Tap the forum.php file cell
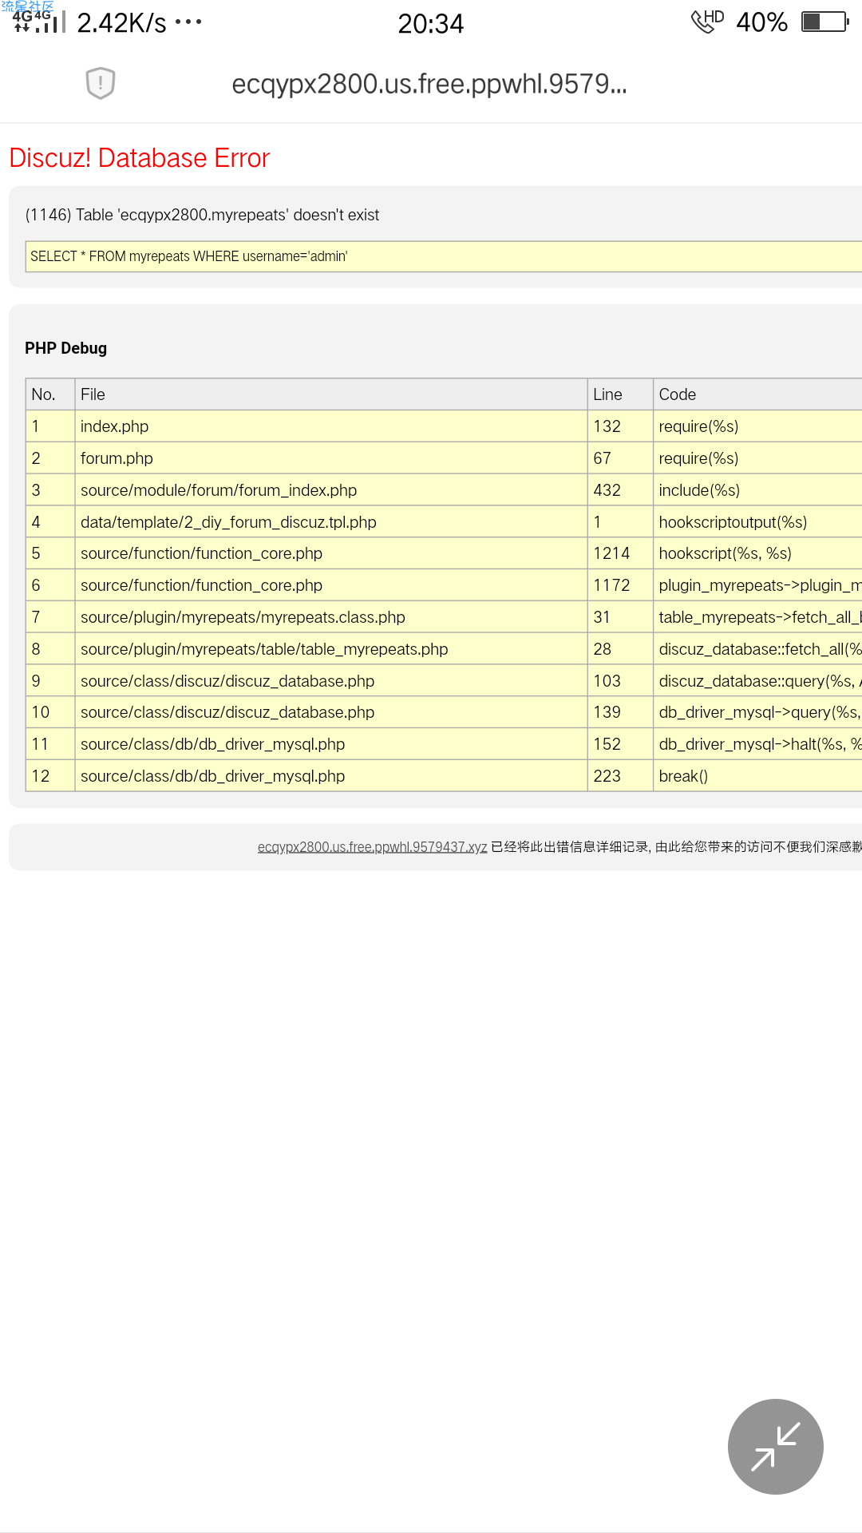Image resolution: width=862 pixels, height=1533 pixels. 331,458
